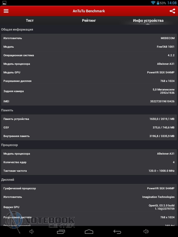Open recent apps from navigation bar
Viewport: 178px width, 237px height.
point(61,232)
